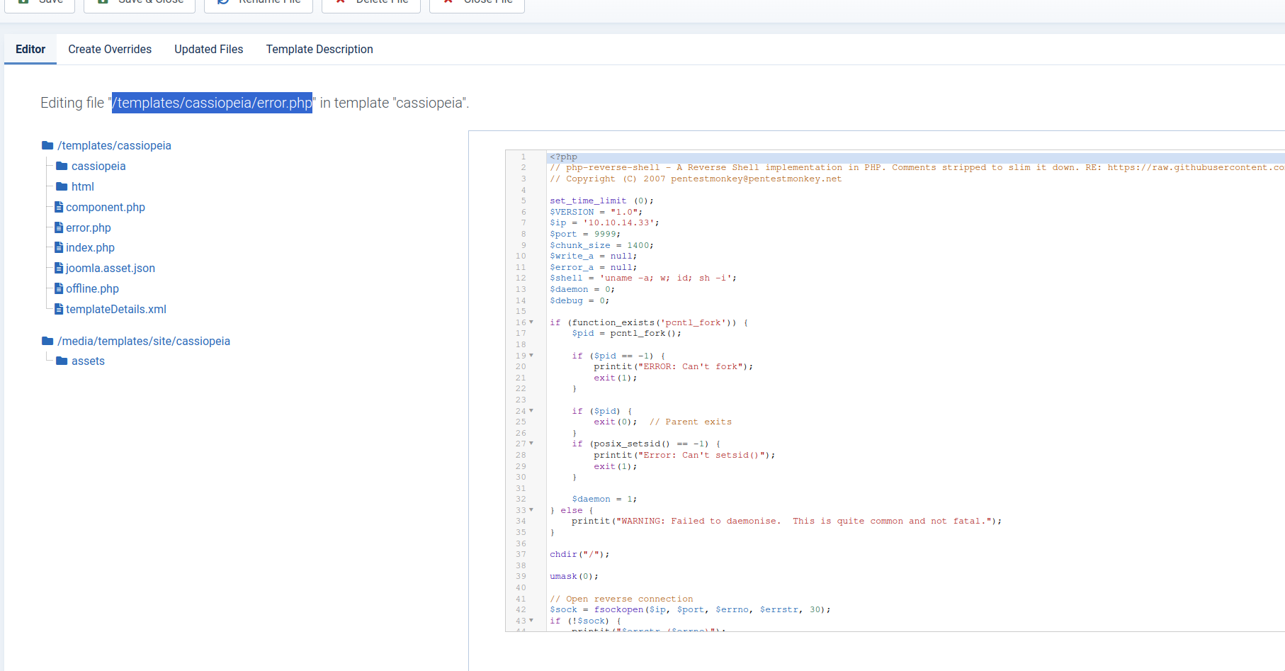Click the $daemon = 1 line
The image size is (1285, 671).
coord(604,499)
